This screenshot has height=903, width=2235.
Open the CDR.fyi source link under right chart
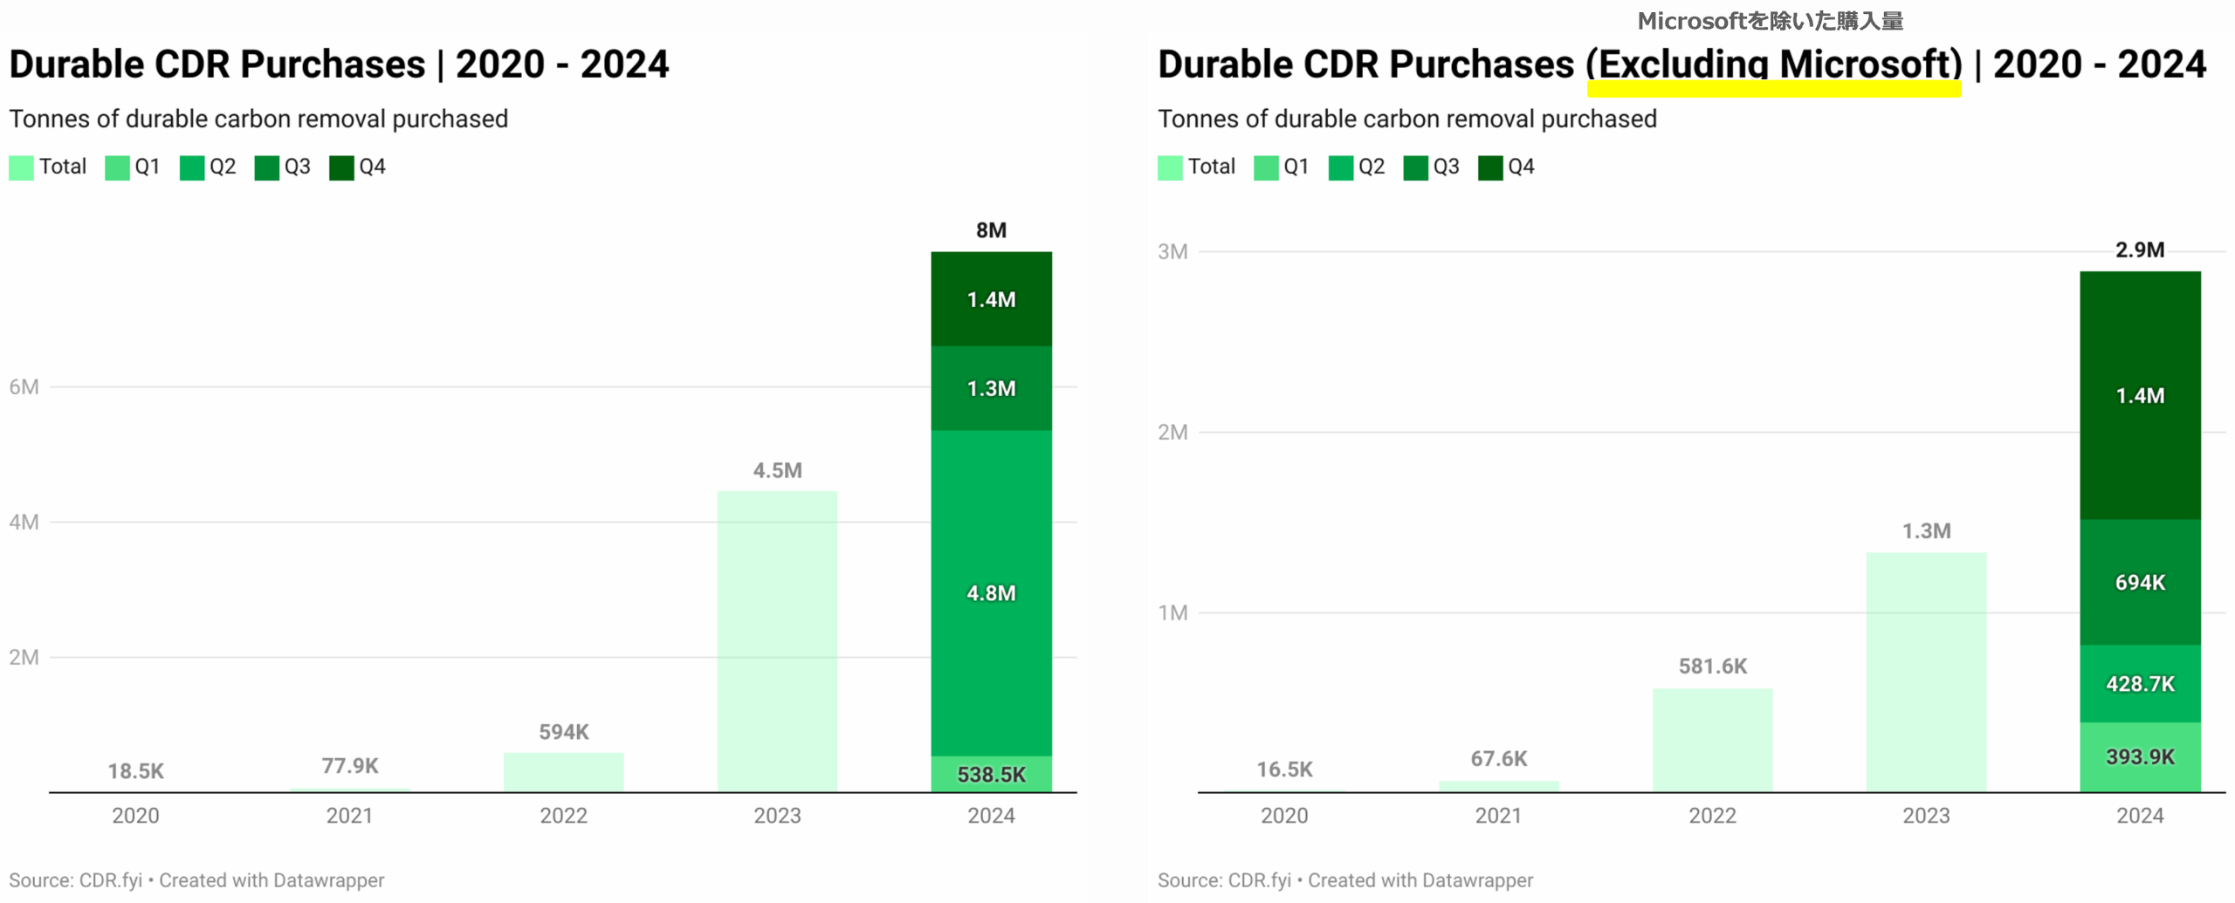(x=1259, y=880)
